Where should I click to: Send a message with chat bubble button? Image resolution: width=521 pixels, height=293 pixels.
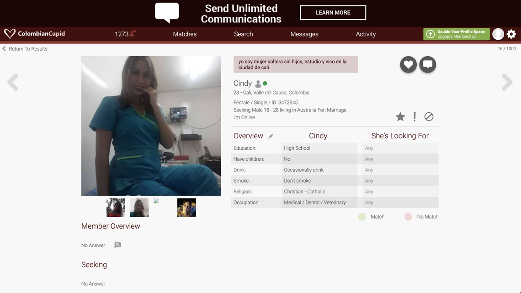tap(428, 64)
